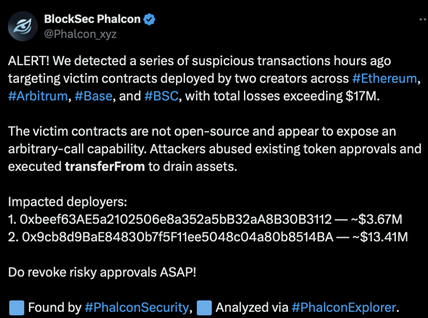Click the 'Impacted deployers:' heading
The height and width of the screenshot is (318, 428).
coord(68,202)
